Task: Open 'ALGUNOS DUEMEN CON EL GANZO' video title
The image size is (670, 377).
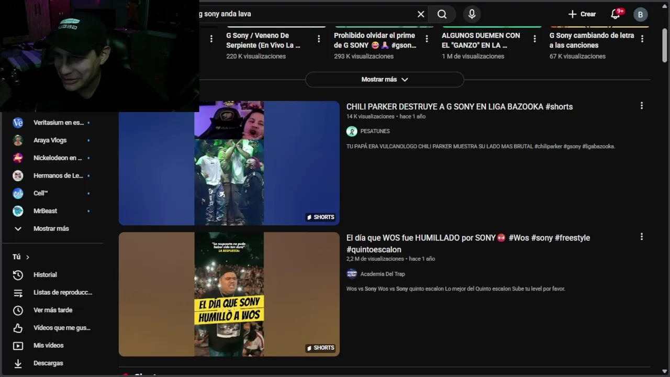Action: (x=481, y=40)
